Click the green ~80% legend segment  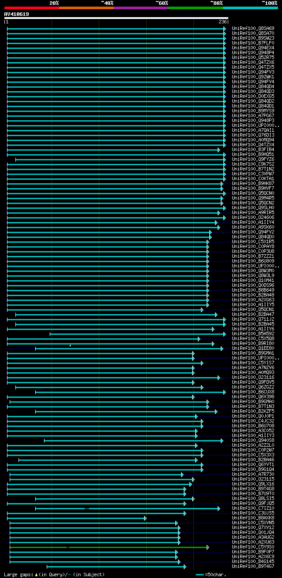pyautogui.click(x=196, y=8)
